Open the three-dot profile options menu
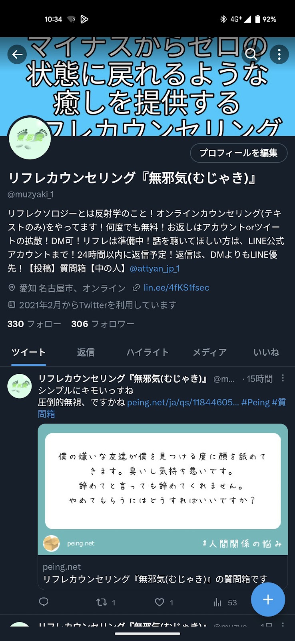This screenshot has height=641, width=295. tap(279, 54)
